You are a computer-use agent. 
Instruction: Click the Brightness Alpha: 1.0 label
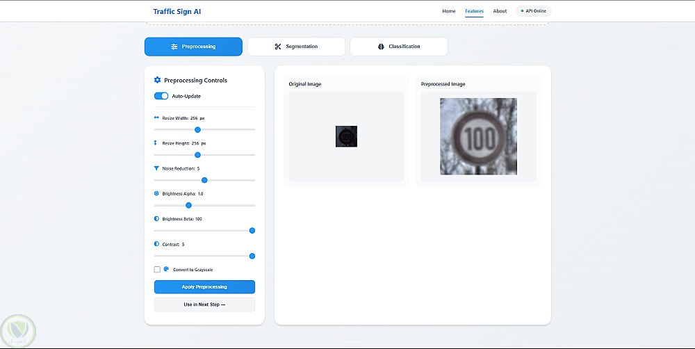(183, 194)
